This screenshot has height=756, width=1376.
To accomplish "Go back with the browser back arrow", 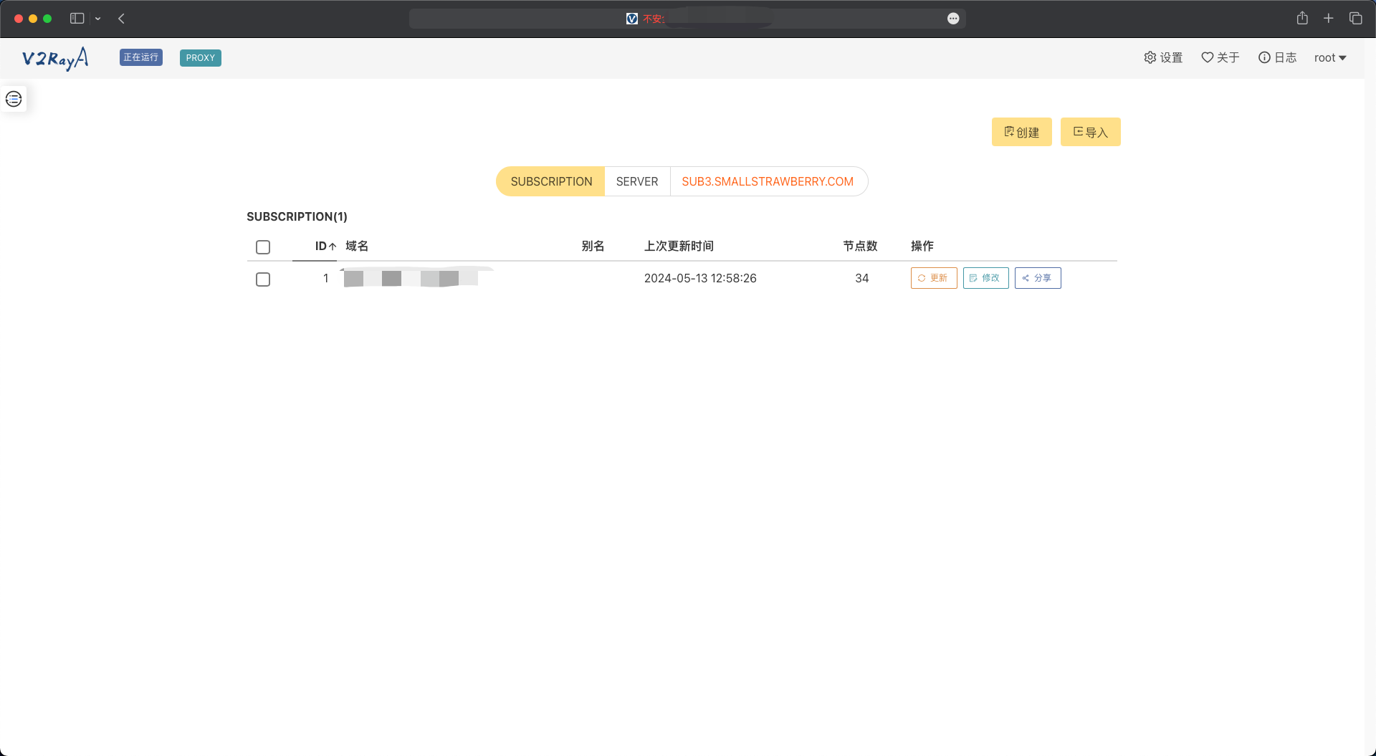I will click(121, 19).
